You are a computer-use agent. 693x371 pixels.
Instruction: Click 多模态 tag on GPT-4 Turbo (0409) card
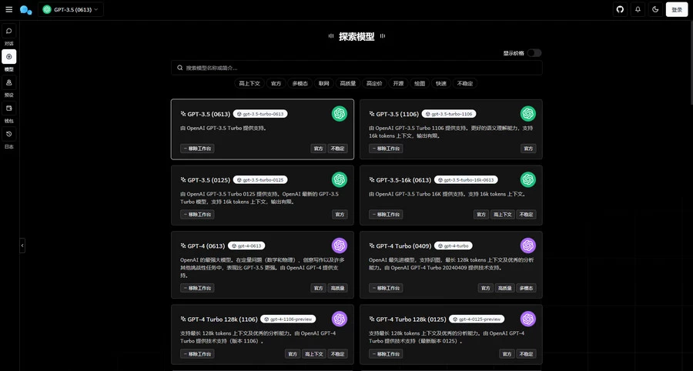[x=526, y=288]
